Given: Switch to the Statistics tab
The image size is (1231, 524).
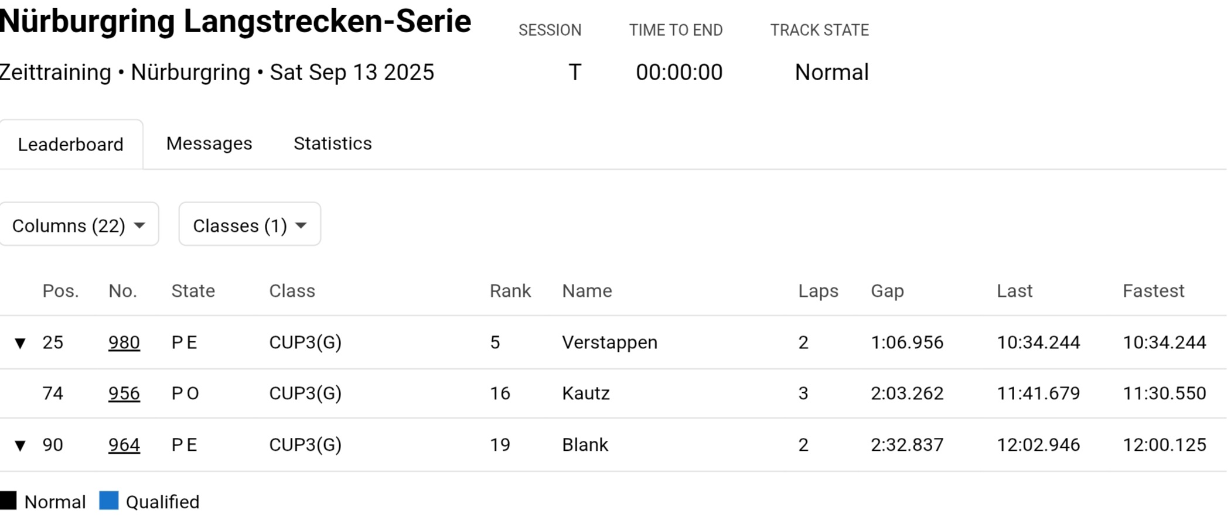Looking at the screenshot, I should click(333, 143).
